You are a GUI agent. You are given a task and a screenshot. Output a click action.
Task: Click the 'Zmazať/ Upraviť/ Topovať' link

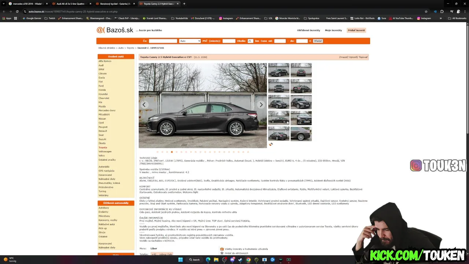tap(353, 57)
